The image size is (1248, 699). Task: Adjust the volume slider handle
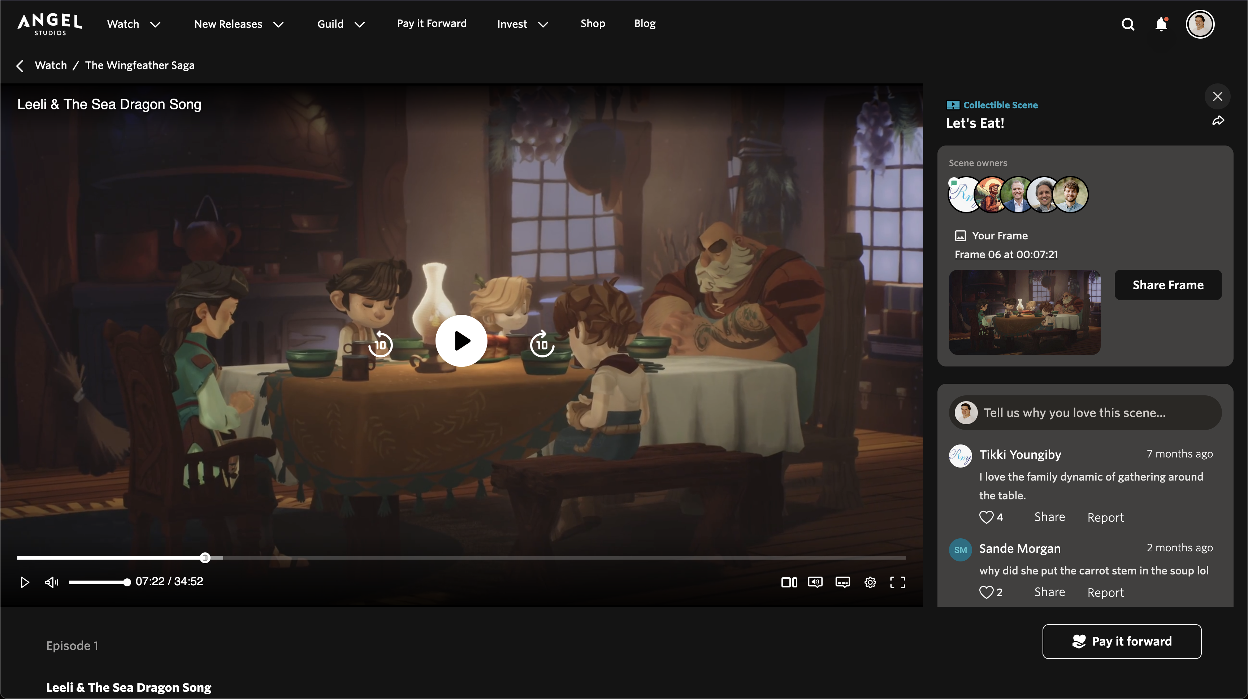click(x=127, y=582)
